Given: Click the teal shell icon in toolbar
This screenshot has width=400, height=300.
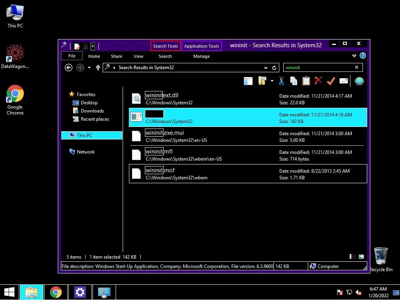Looking at the screenshot, I should click(359, 81).
